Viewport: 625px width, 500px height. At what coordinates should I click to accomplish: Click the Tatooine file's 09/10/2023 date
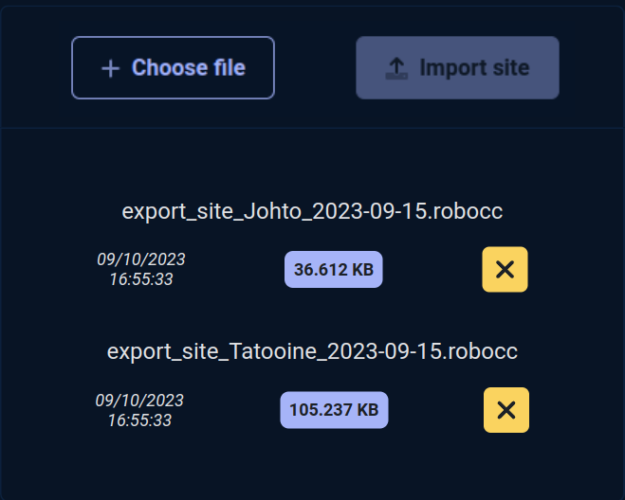pyautogui.click(x=139, y=401)
